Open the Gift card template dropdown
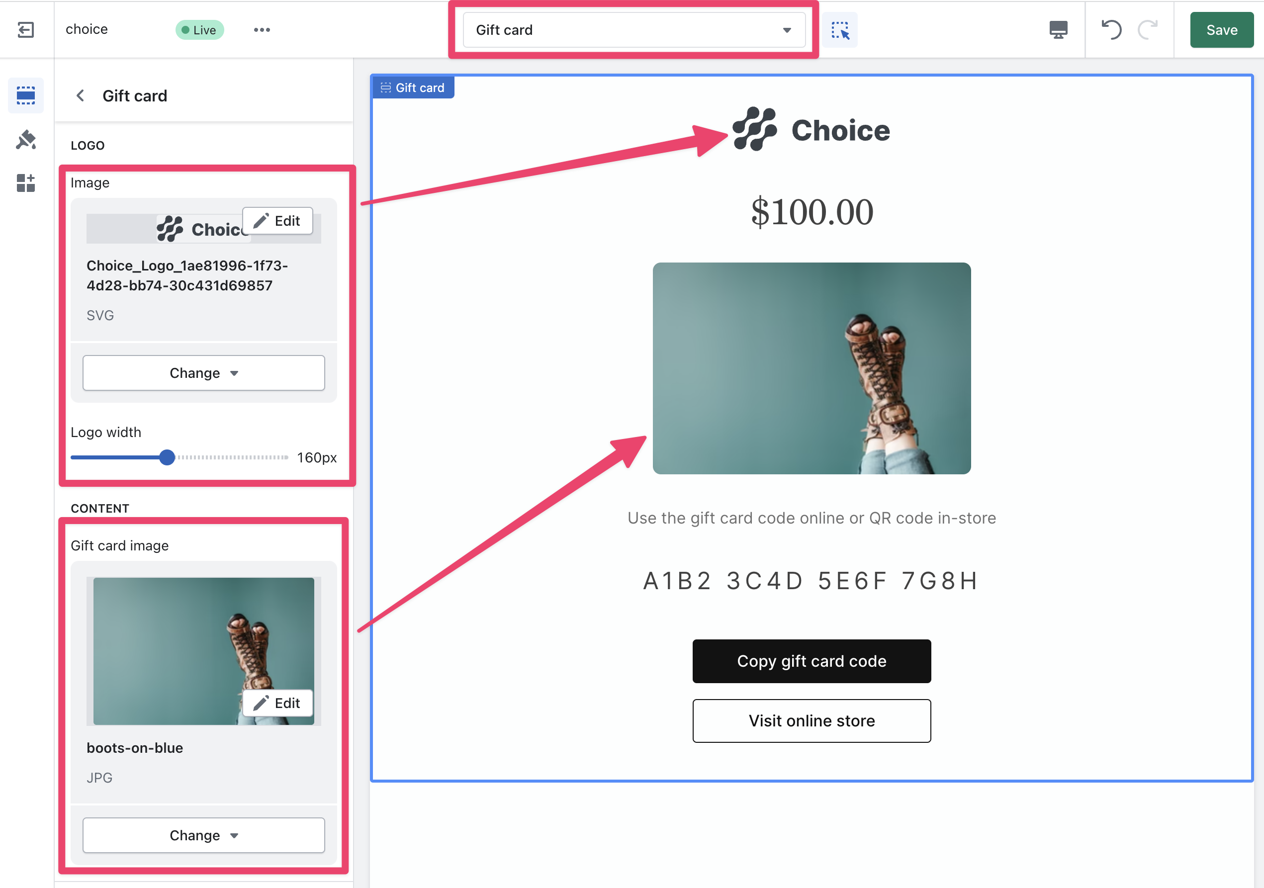This screenshot has height=888, width=1264. tap(633, 30)
